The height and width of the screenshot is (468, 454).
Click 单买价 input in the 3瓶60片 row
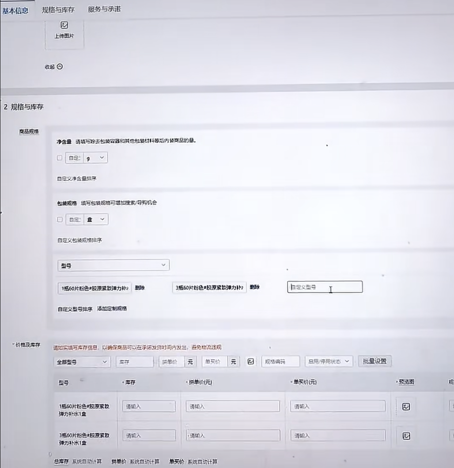(338, 435)
